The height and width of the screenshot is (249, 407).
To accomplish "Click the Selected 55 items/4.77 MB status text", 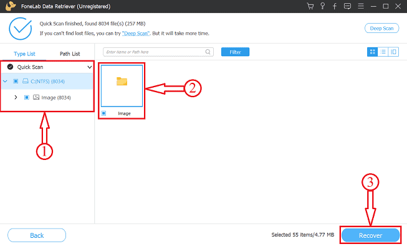I will (303, 235).
